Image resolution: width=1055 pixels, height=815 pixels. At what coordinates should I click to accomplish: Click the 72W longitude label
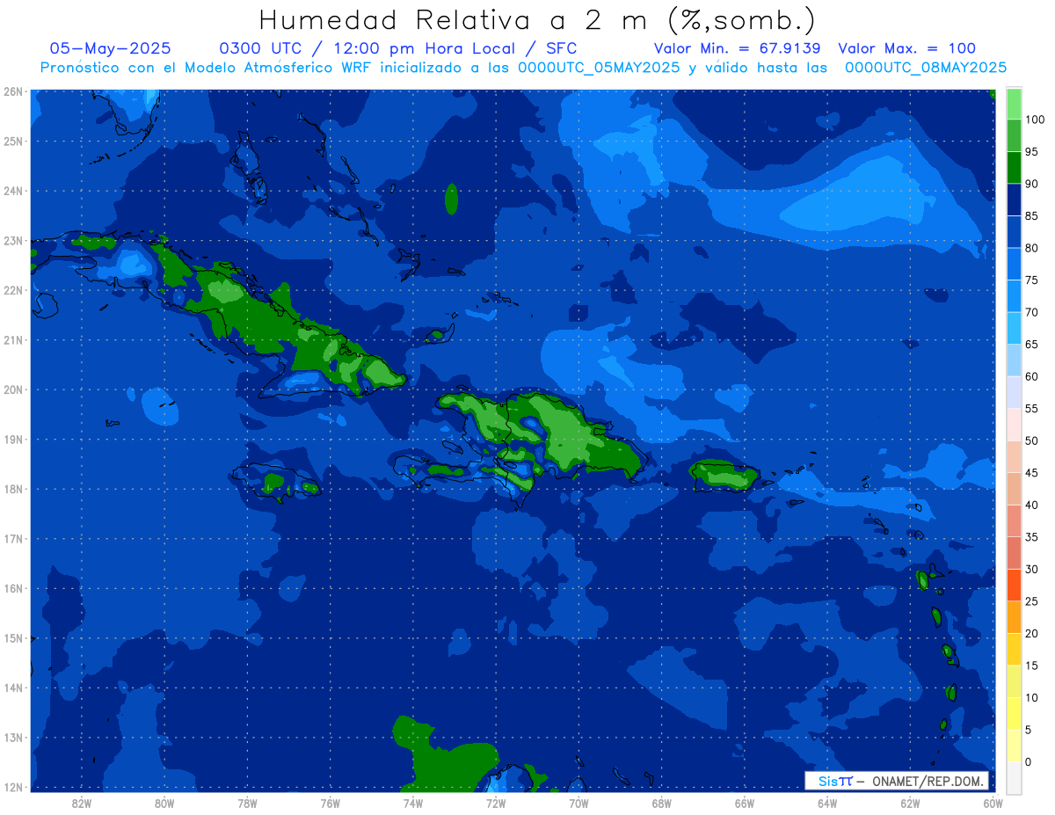coord(496,804)
